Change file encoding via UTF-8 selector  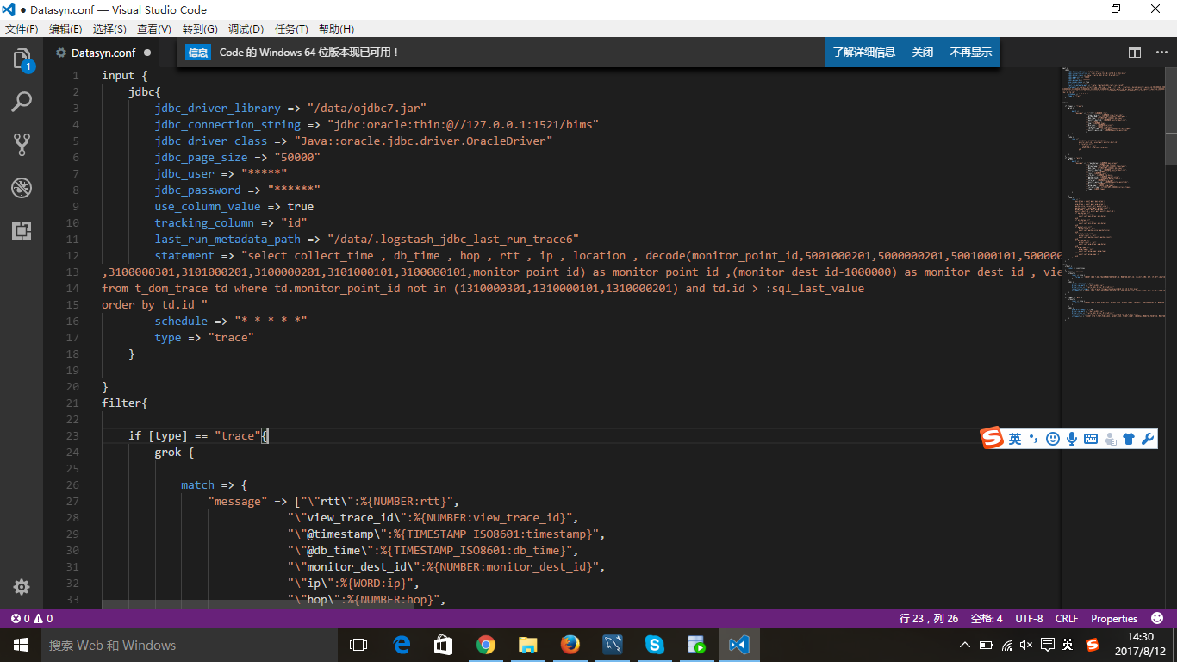1029,618
